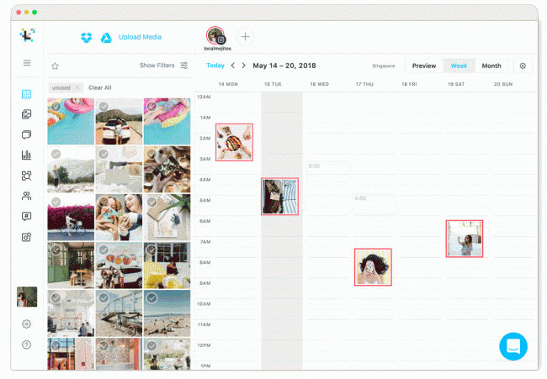The image size is (547, 379).
Task: Open the media library sidebar icon
Action: (26, 113)
